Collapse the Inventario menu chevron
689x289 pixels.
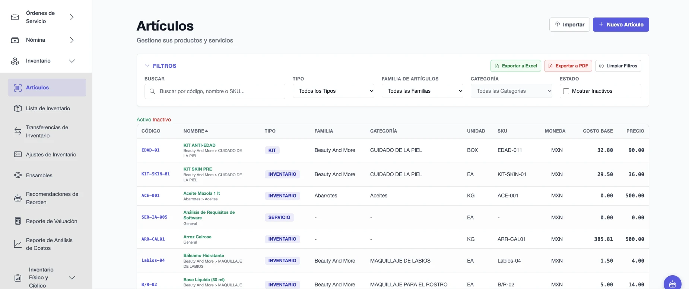[72, 61]
